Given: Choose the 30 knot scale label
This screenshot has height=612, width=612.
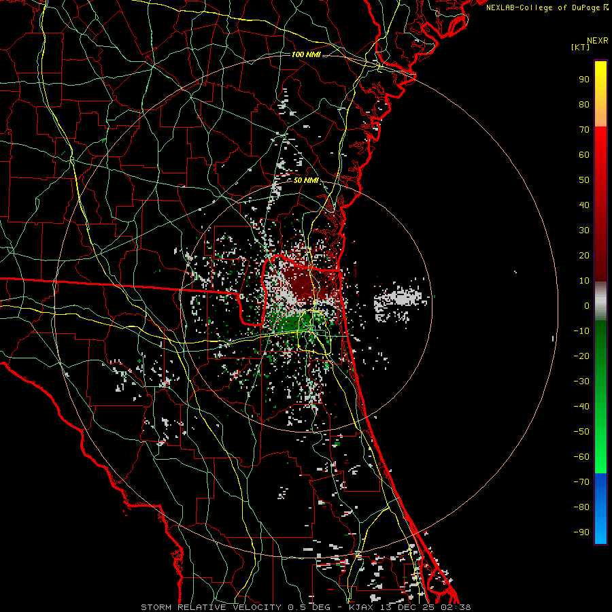Looking at the screenshot, I should tap(584, 231).
